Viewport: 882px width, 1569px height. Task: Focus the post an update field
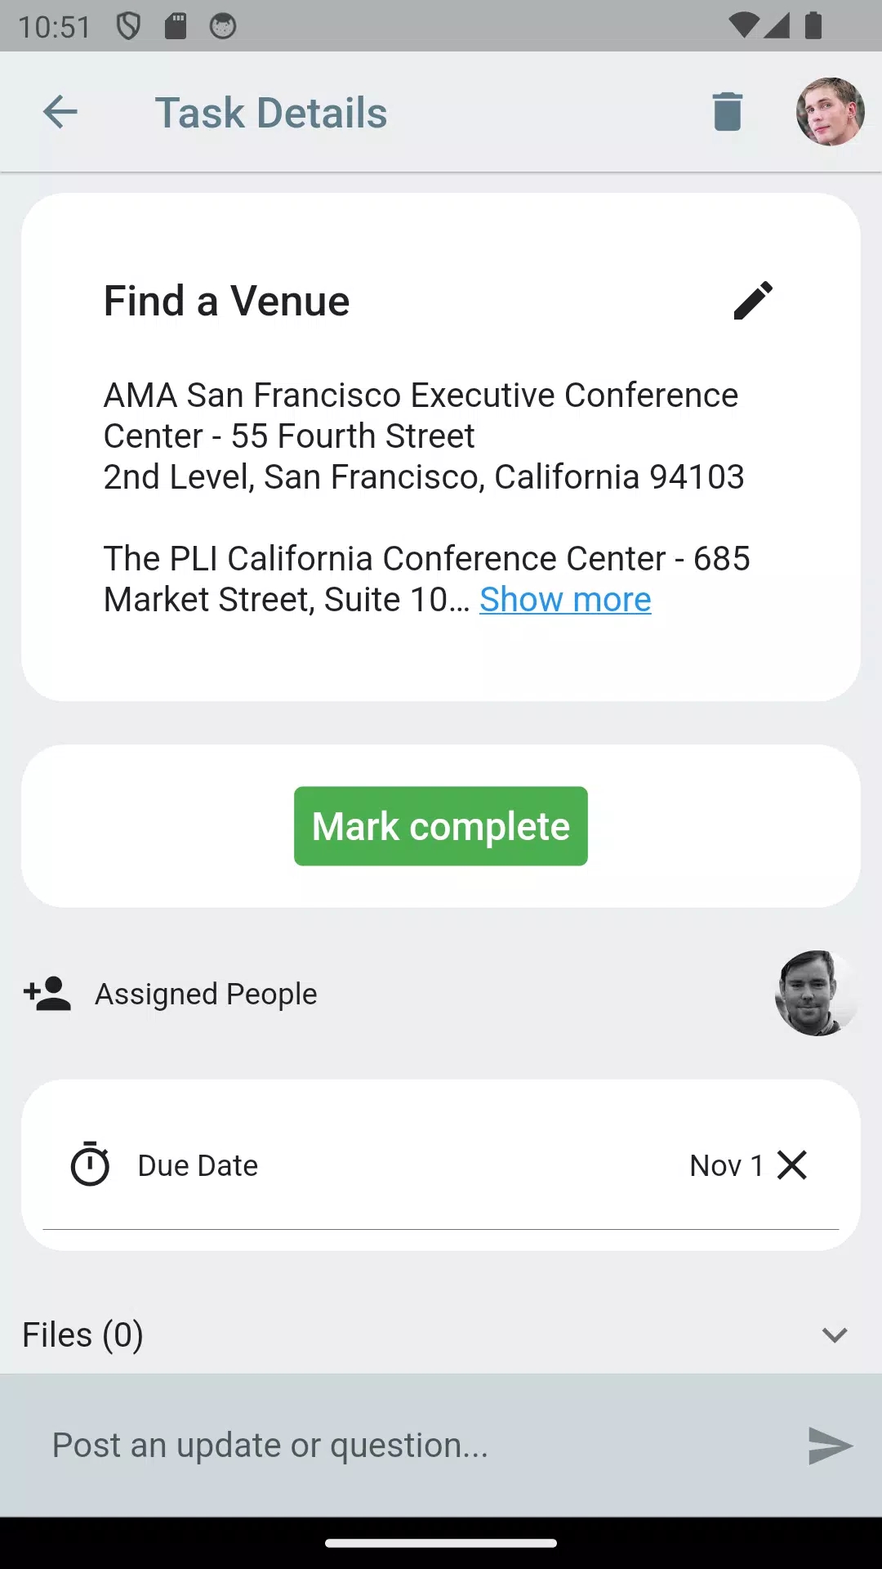tap(416, 1446)
